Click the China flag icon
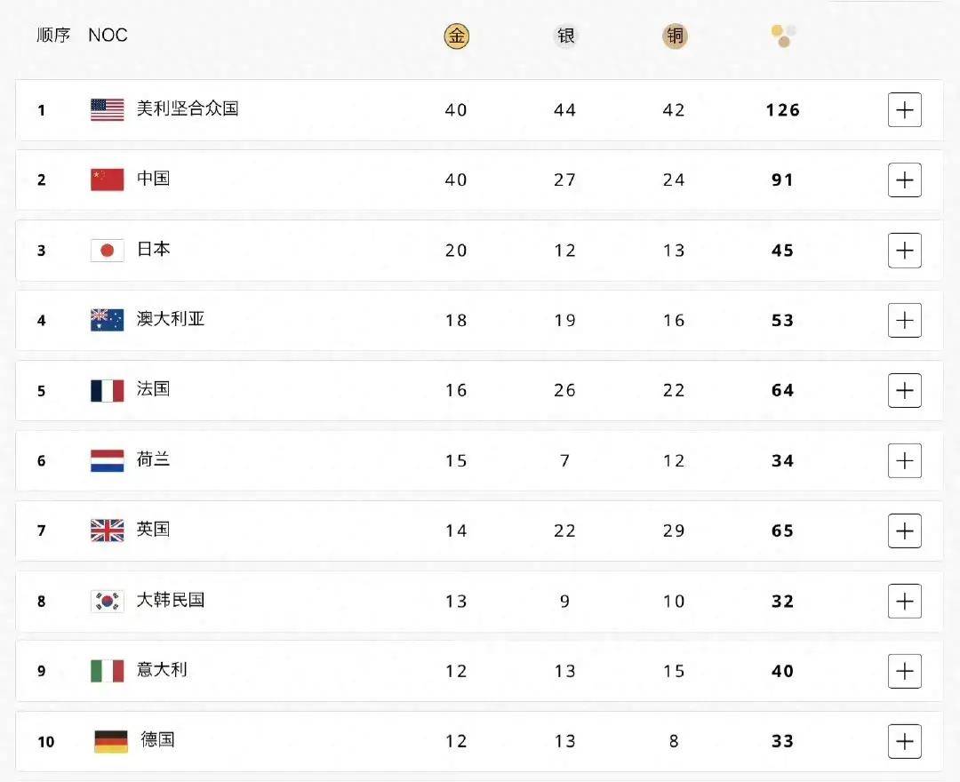This screenshot has width=960, height=782. (108, 180)
